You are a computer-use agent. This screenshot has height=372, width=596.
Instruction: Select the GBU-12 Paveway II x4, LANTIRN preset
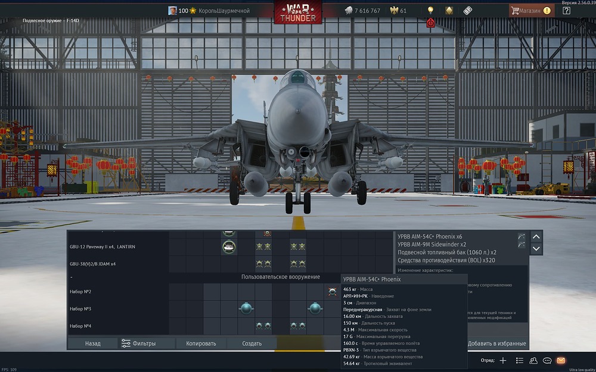[103, 247]
